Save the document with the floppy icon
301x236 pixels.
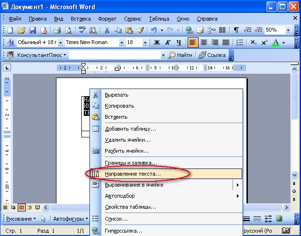(x=33, y=30)
